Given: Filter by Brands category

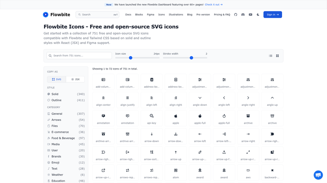Looking at the screenshot, I should [x=66, y=157].
